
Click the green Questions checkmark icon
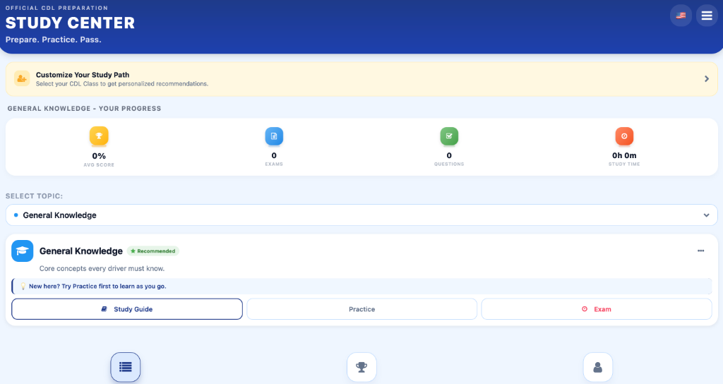coord(449,136)
